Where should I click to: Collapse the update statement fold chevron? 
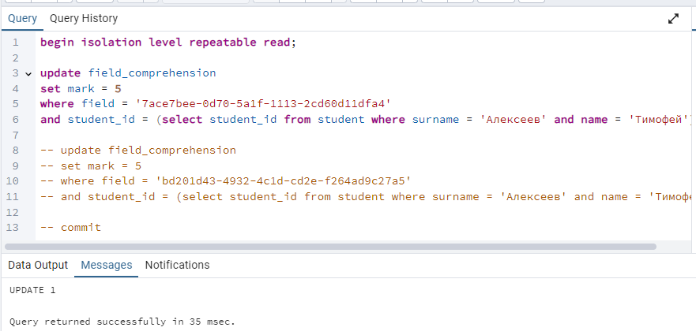[x=28, y=74]
